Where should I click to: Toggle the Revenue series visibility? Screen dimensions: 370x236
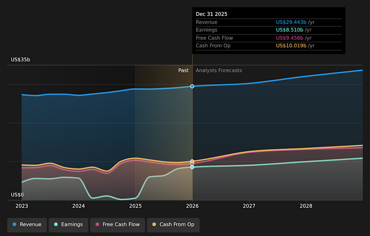pos(27,224)
